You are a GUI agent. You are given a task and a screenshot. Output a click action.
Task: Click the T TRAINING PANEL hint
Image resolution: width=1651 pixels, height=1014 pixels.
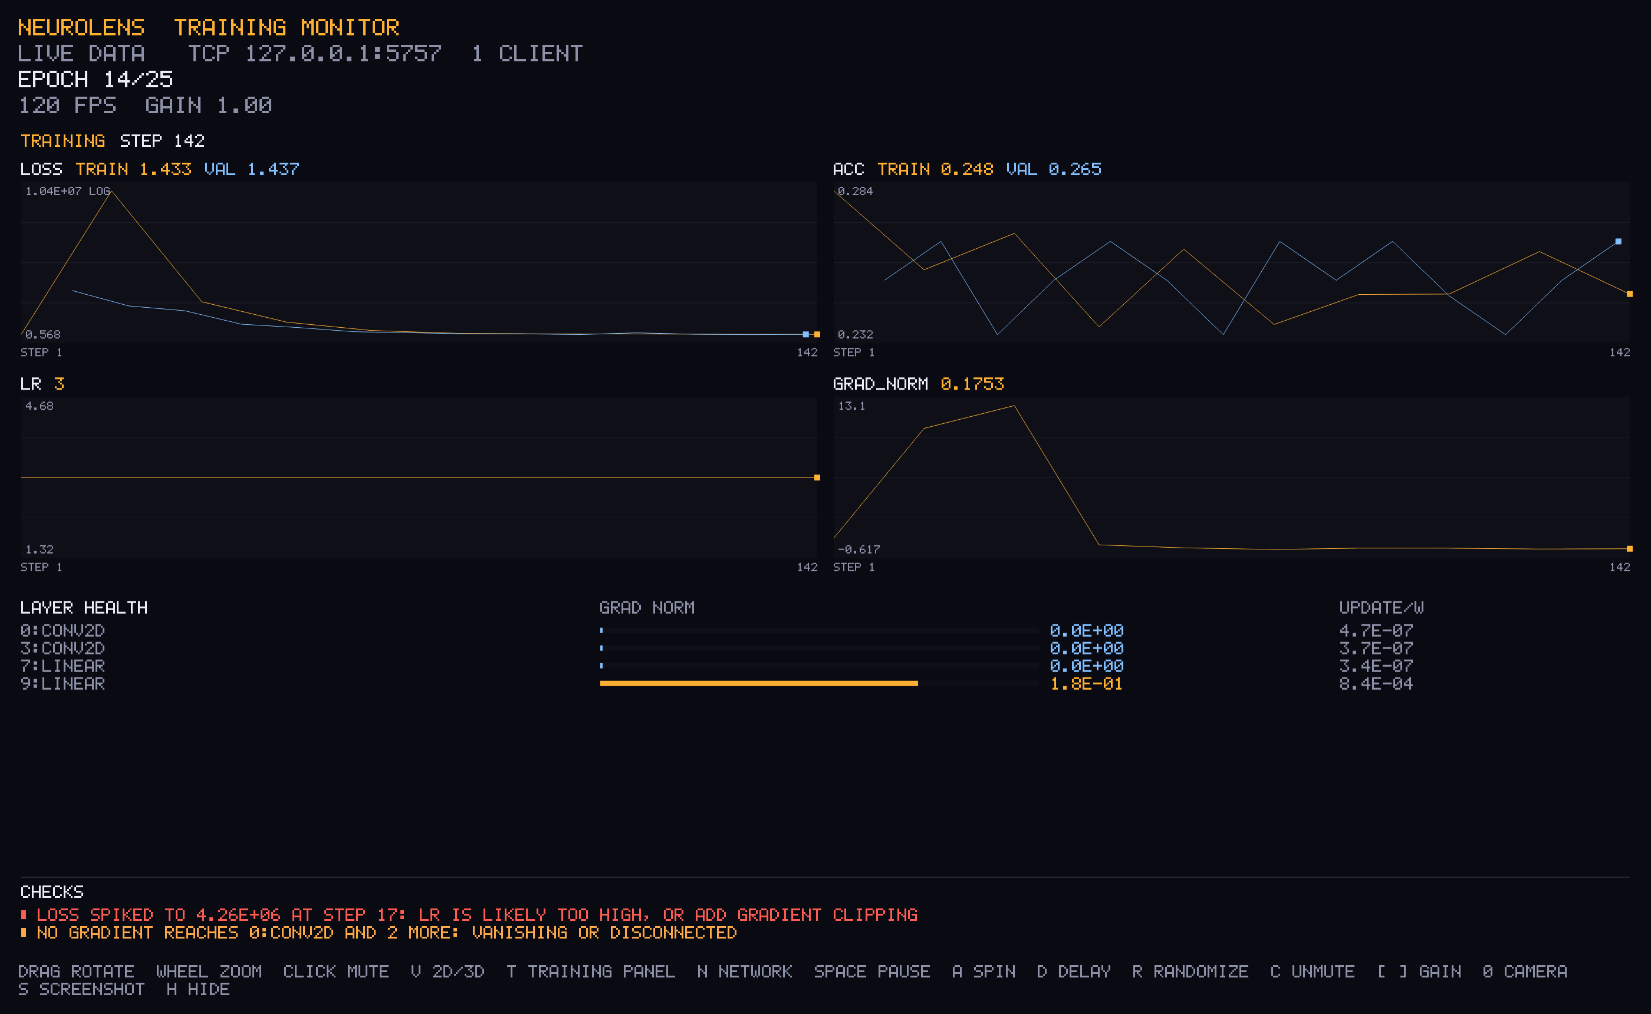(x=591, y=972)
